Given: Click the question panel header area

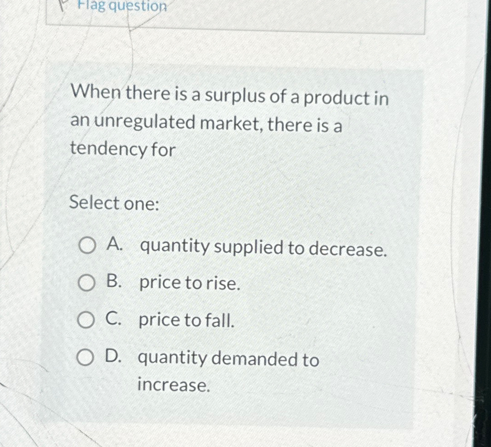Looking at the screenshot, I should (236, 16).
